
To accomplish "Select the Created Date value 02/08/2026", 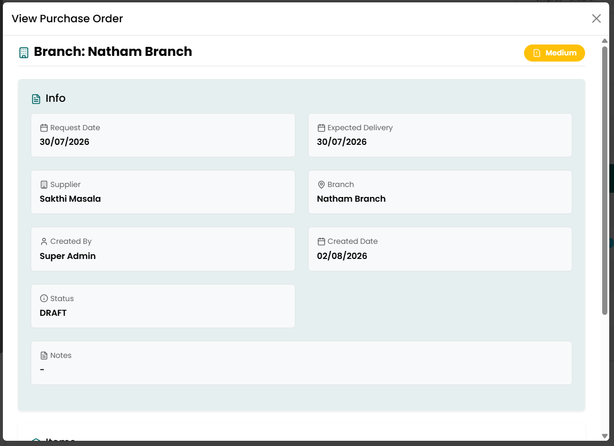I will click(x=342, y=256).
